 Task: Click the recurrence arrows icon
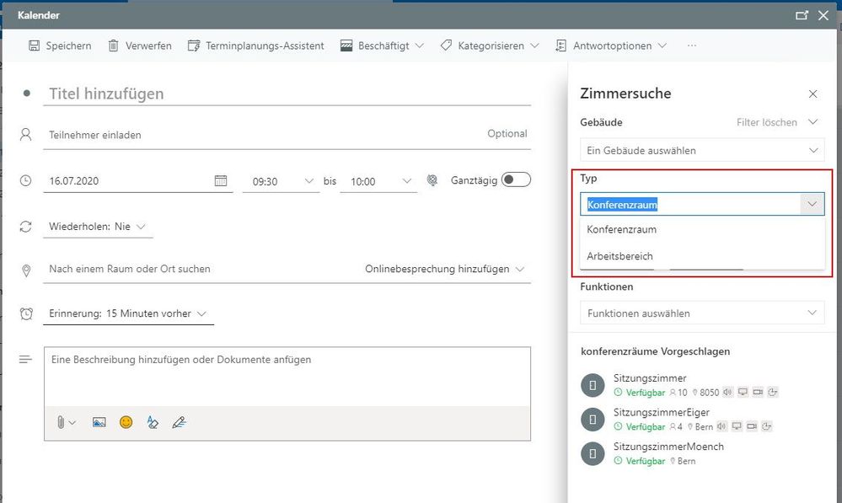point(26,227)
